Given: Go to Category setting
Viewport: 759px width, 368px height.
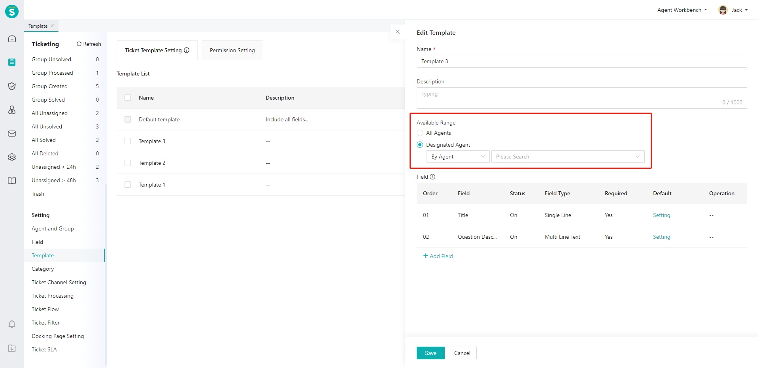Looking at the screenshot, I should click(x=43, y=269).
